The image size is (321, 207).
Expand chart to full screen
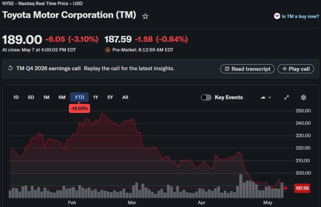coord(287,97)
